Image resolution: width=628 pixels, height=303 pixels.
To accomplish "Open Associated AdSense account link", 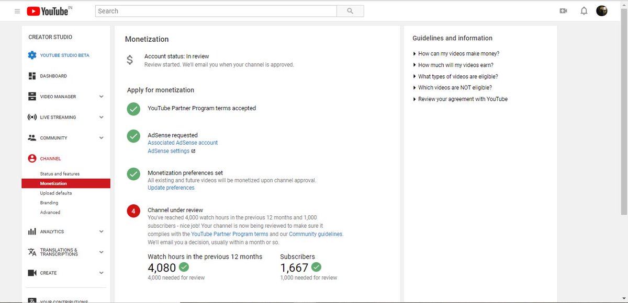I will pos(183,143).
